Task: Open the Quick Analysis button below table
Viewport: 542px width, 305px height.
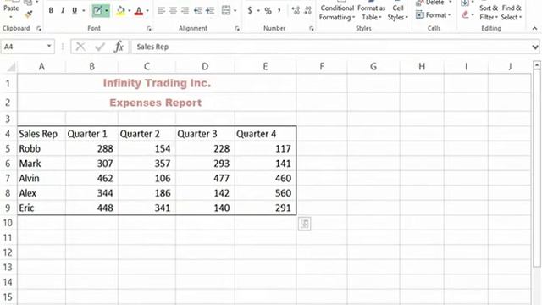Action: pos(305,224)
